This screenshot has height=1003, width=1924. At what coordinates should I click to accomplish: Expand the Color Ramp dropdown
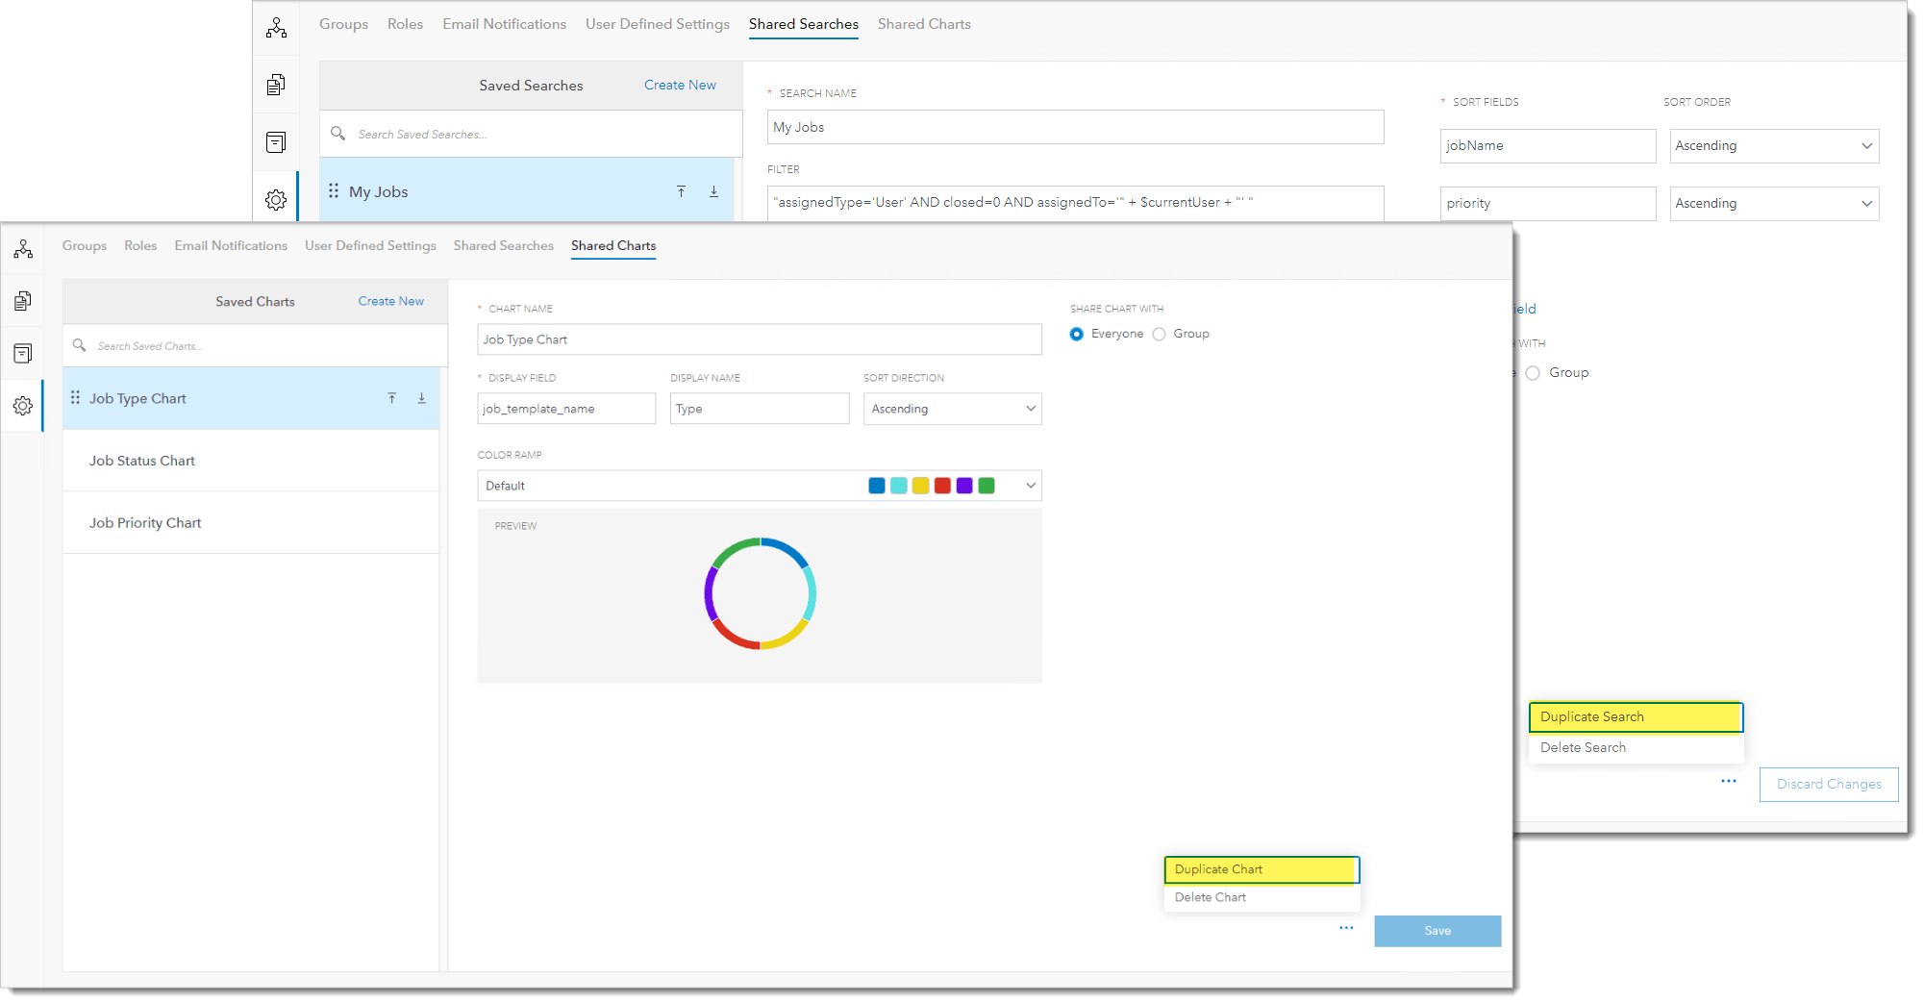click(x=1028, y=486)
